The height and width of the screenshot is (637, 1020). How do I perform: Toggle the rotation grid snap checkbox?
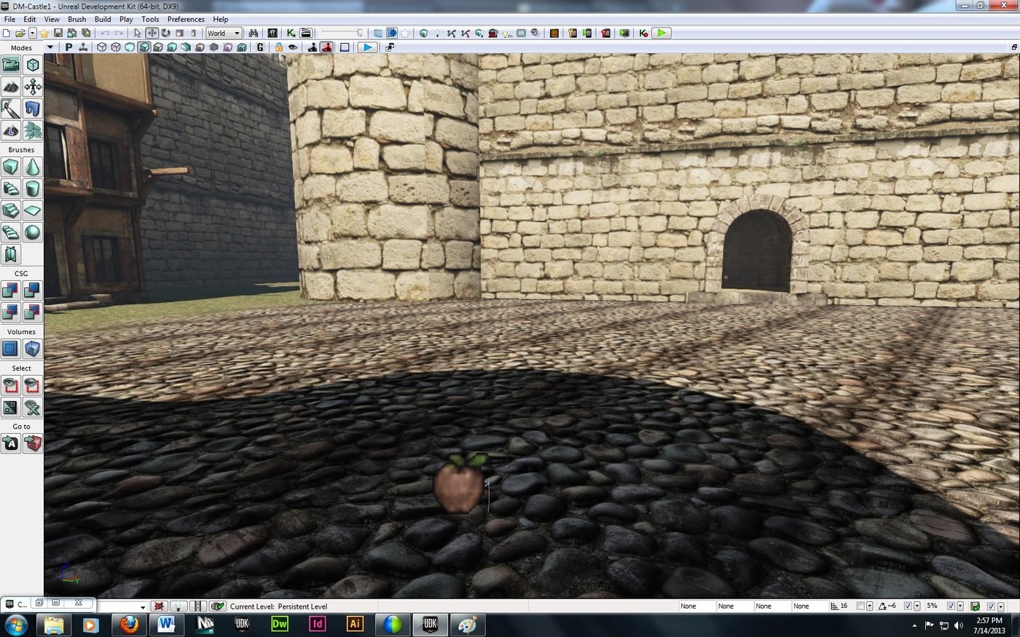point(908,606)
